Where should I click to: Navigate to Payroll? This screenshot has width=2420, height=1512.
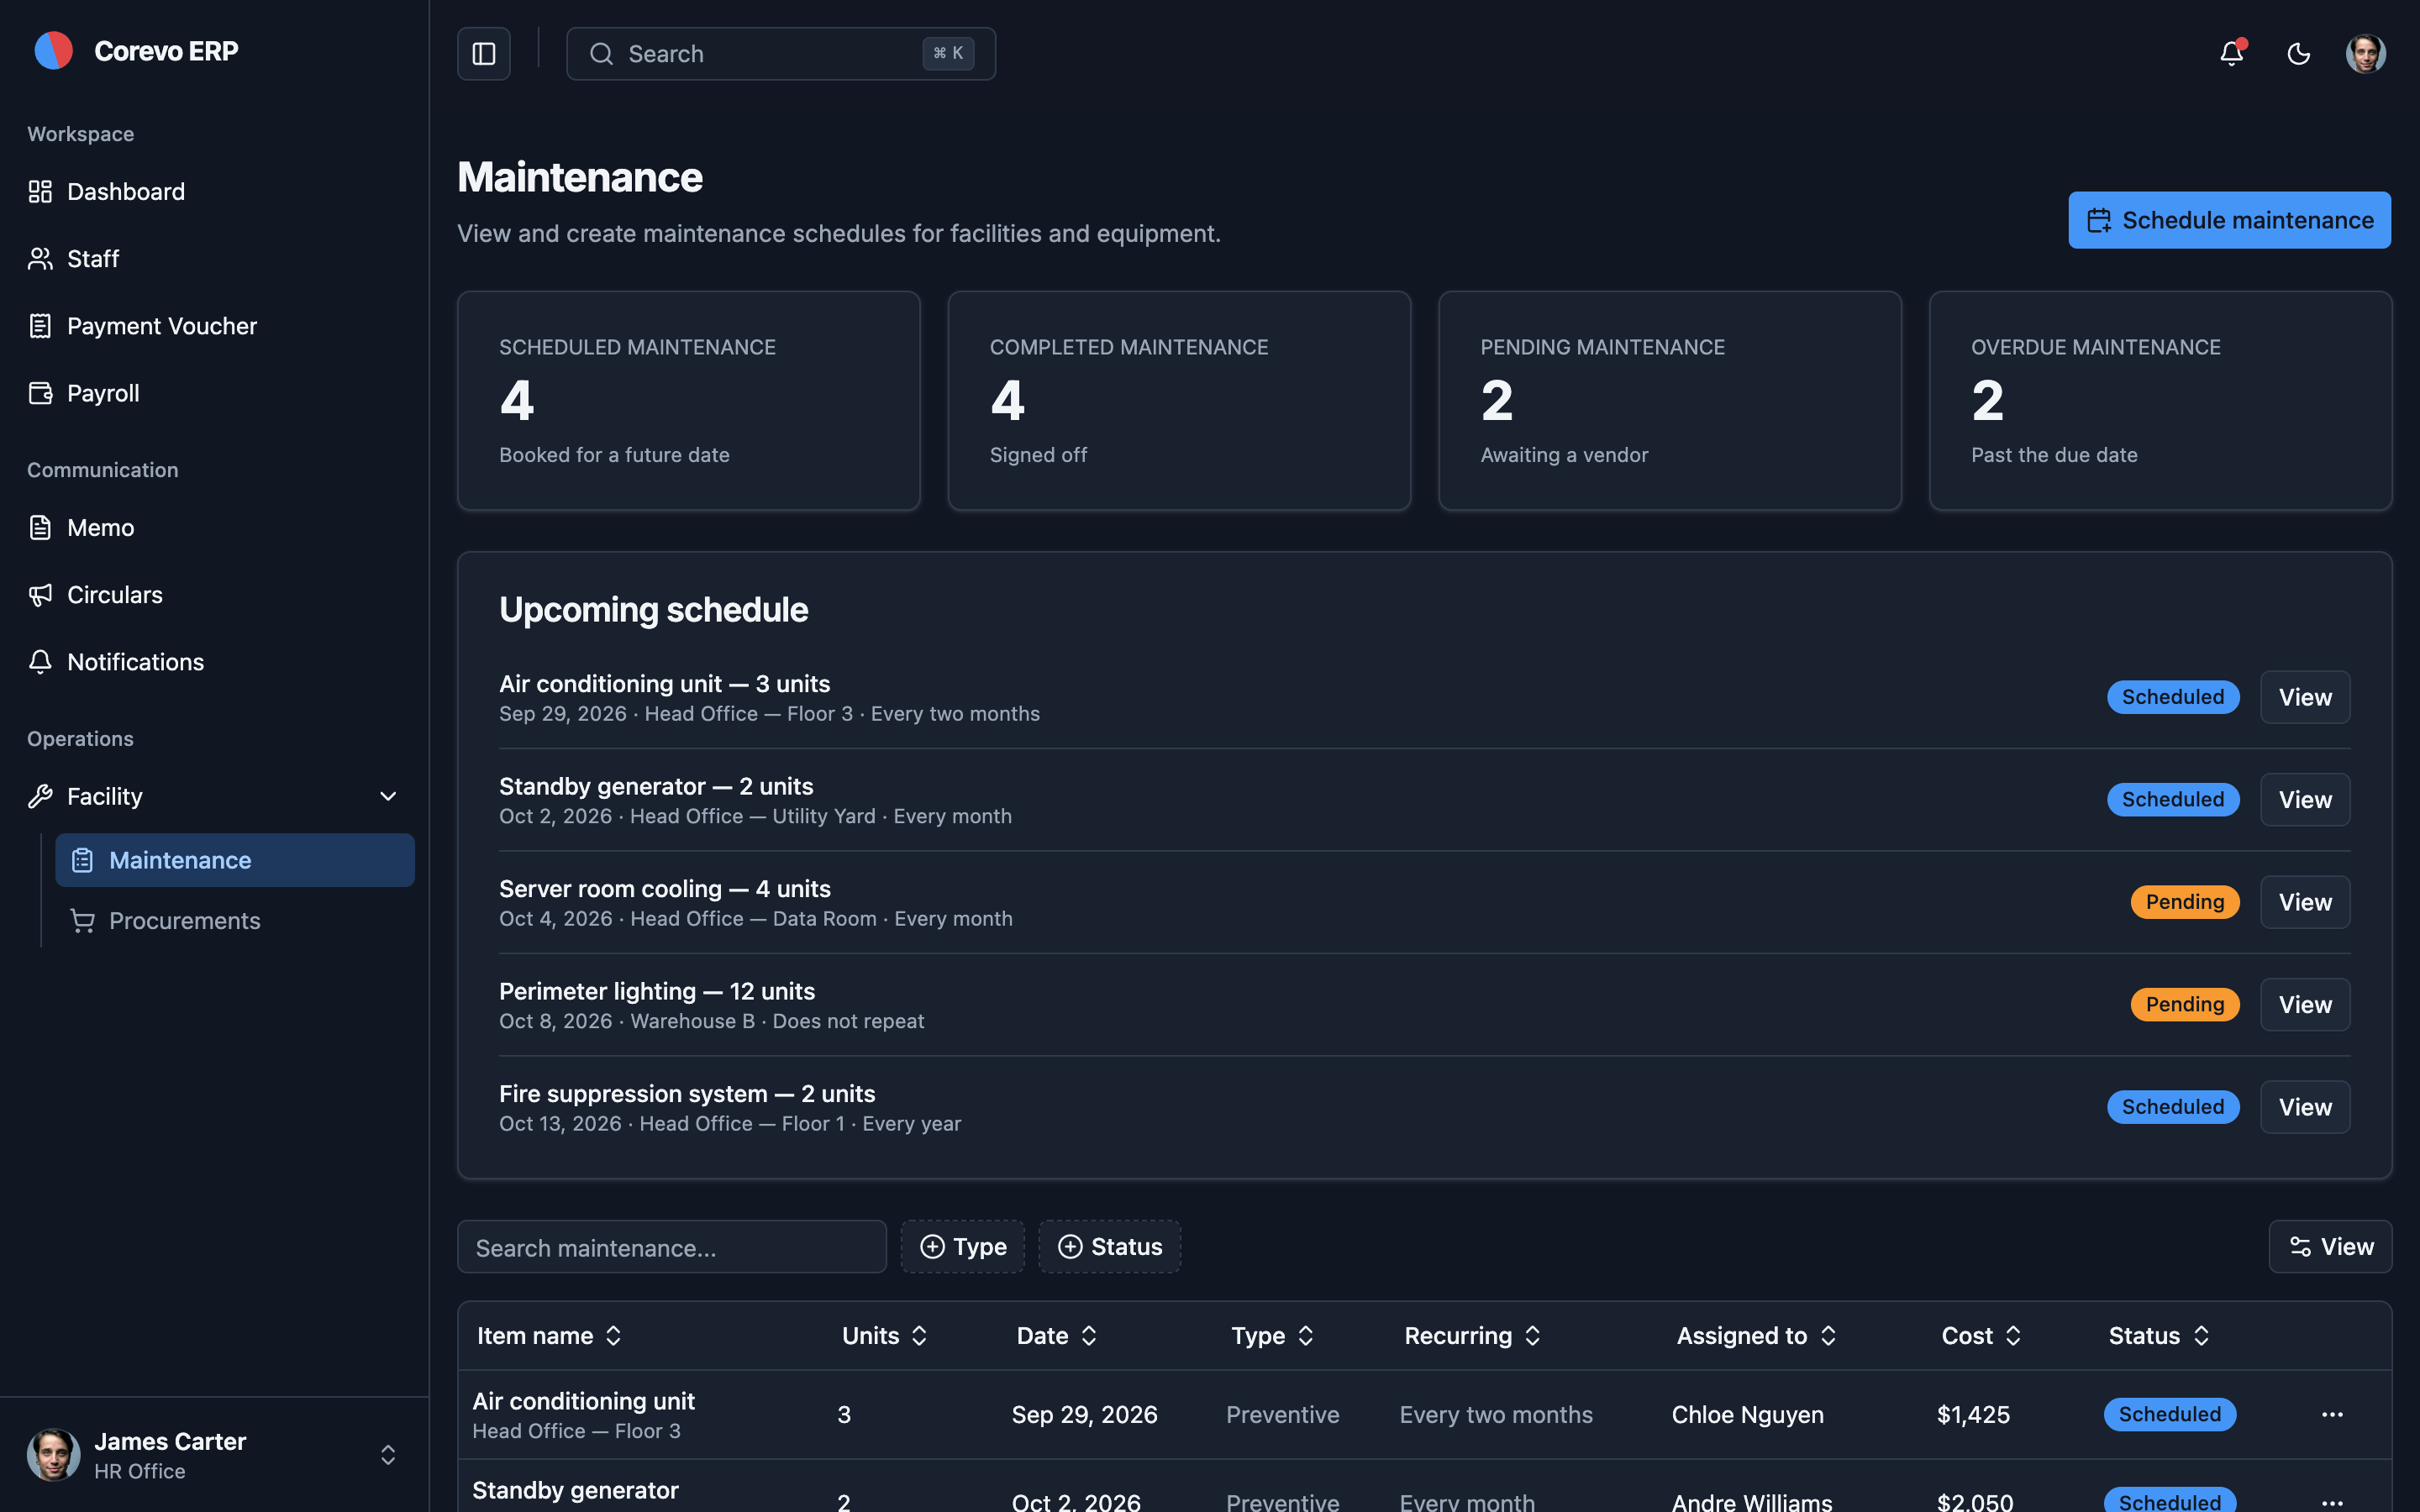click(214, 393)
